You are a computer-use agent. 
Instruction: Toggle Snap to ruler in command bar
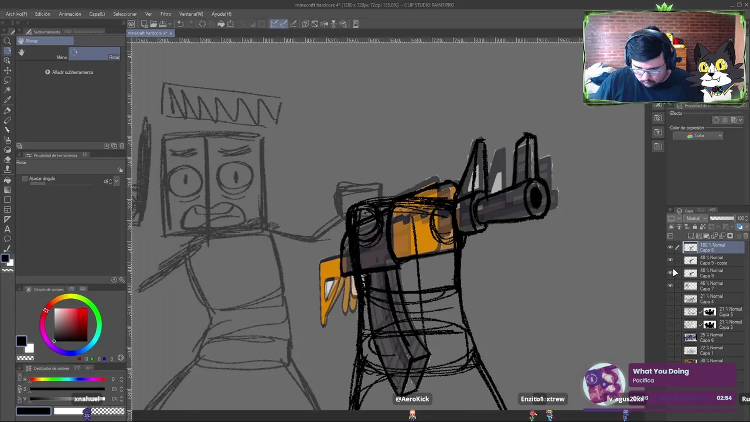(x=274, y=24)
